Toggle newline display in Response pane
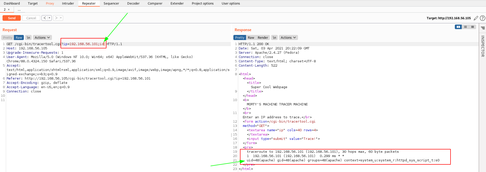Image resolution: width=486 pixels, height=172 pixels. pyautogui.click(x=274, y=37)
